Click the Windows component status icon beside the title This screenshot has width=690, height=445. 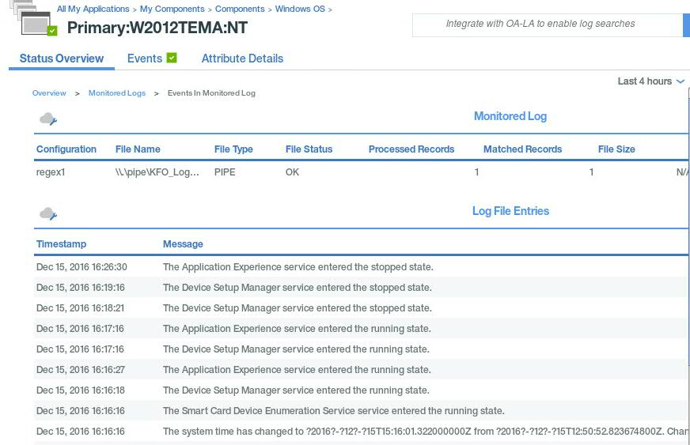click(x=33, y=18)
